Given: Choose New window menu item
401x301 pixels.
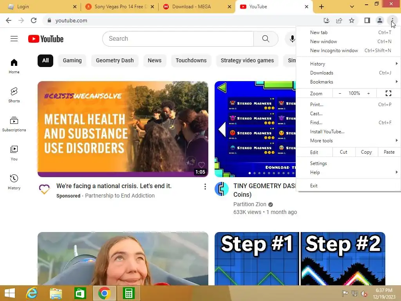Looking at the screenshot, I should [348, 42].
